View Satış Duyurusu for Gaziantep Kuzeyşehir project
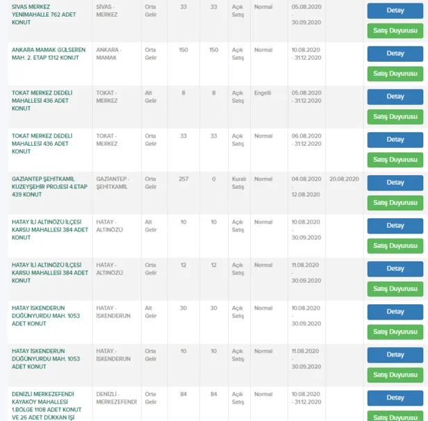 pos(395,203)
